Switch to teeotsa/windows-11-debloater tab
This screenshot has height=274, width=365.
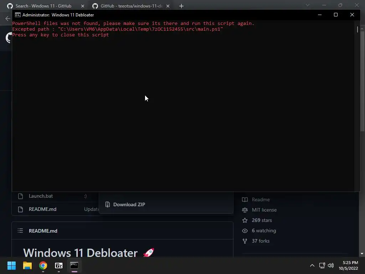132,6
